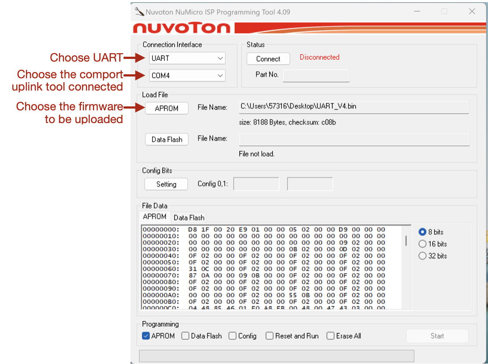The width and height of the screenshot is (488, 364).
Task: Click the Nuvoton app icon in title bar
Action: [x=139, y=12]
